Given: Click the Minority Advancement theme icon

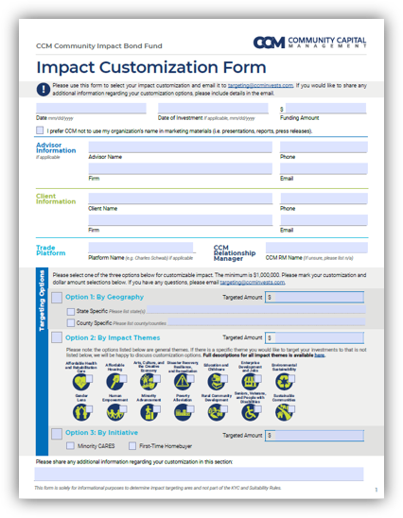Looking at the screenshot, I should coord(149,413).
